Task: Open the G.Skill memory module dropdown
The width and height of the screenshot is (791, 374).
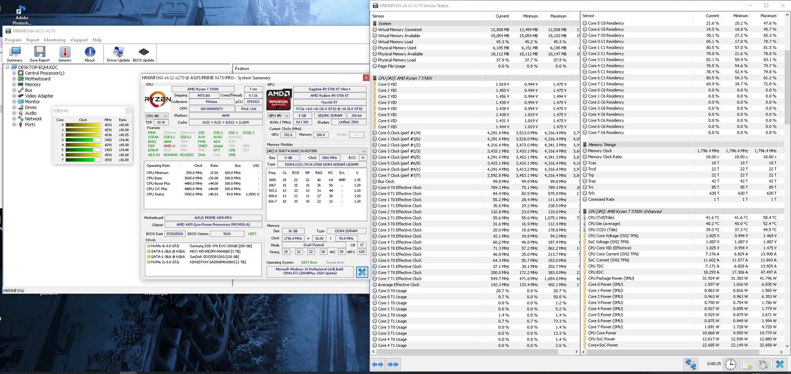Action: (x=316, y=151)
